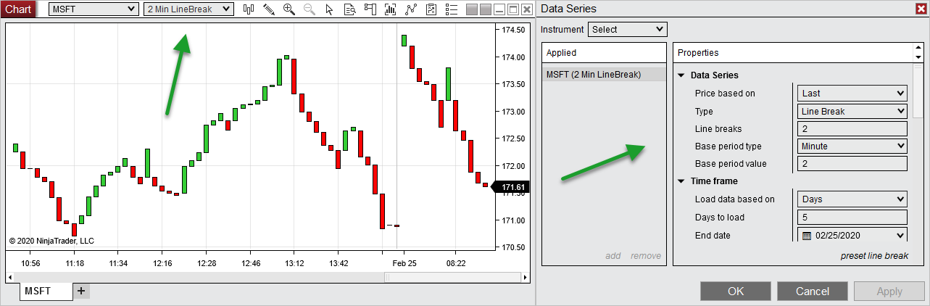Select the drawing tools pencil icon
The image size is (930, 306).
click(x=269, y=9)
